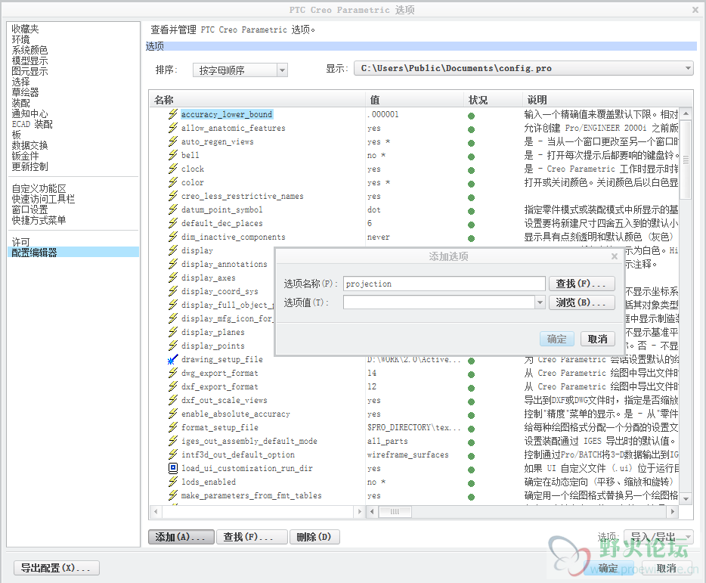706x583 pixels.
Task: Close the 添加选项 dialog with X
Action: (x=614, y=256)
